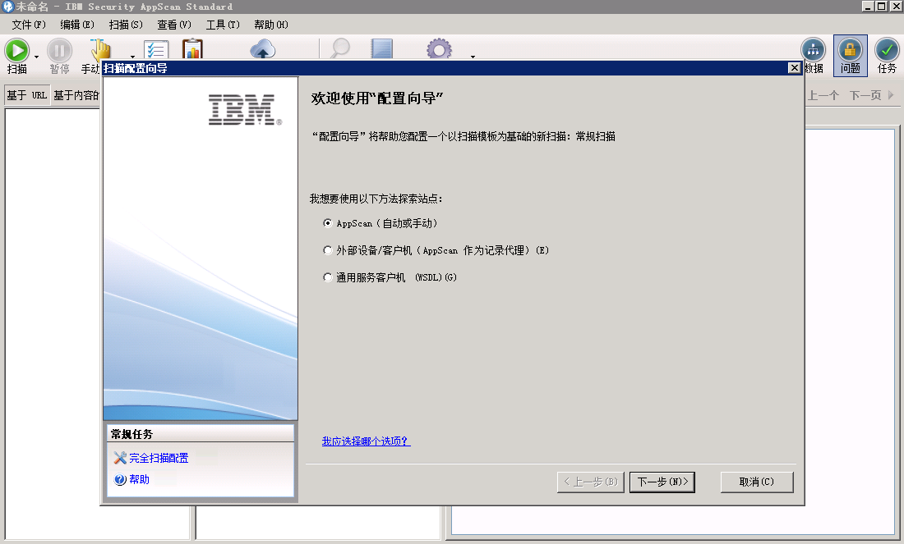Click the 暂停 pause icon
The width and height of the screenshot is (904, 544).
[x=58, y=49]
